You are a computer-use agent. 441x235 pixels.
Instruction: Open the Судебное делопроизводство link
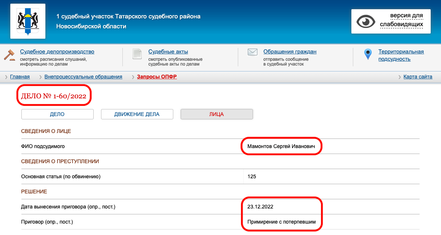click(x=57, y=52)
